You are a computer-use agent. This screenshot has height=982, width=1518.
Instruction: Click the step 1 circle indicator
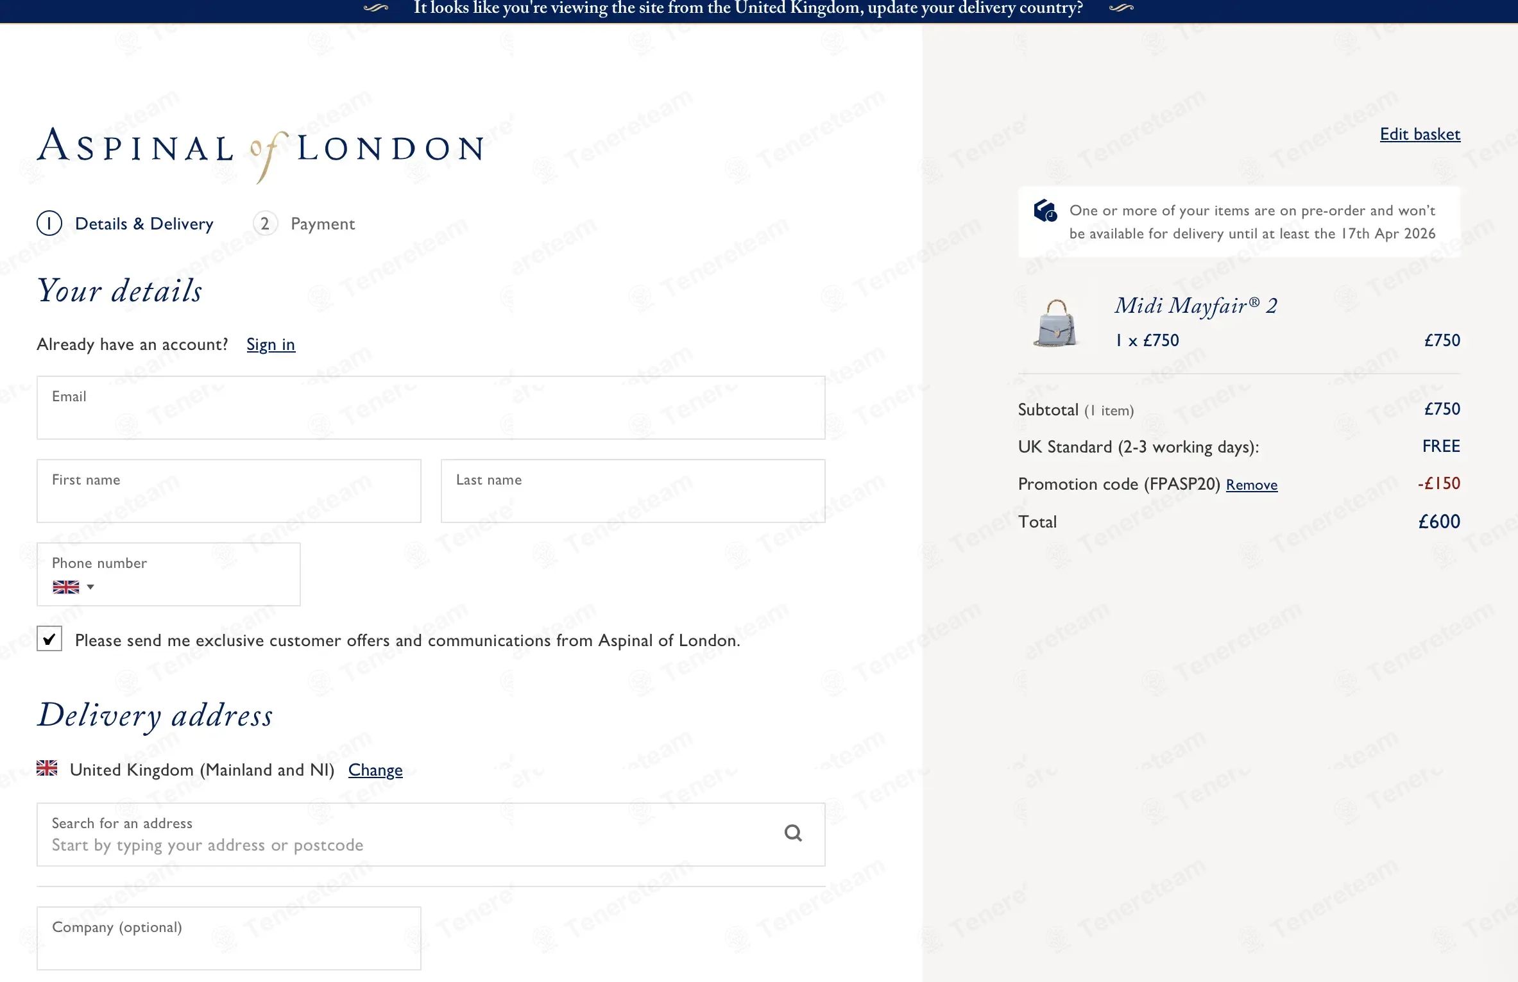point(49,224)
